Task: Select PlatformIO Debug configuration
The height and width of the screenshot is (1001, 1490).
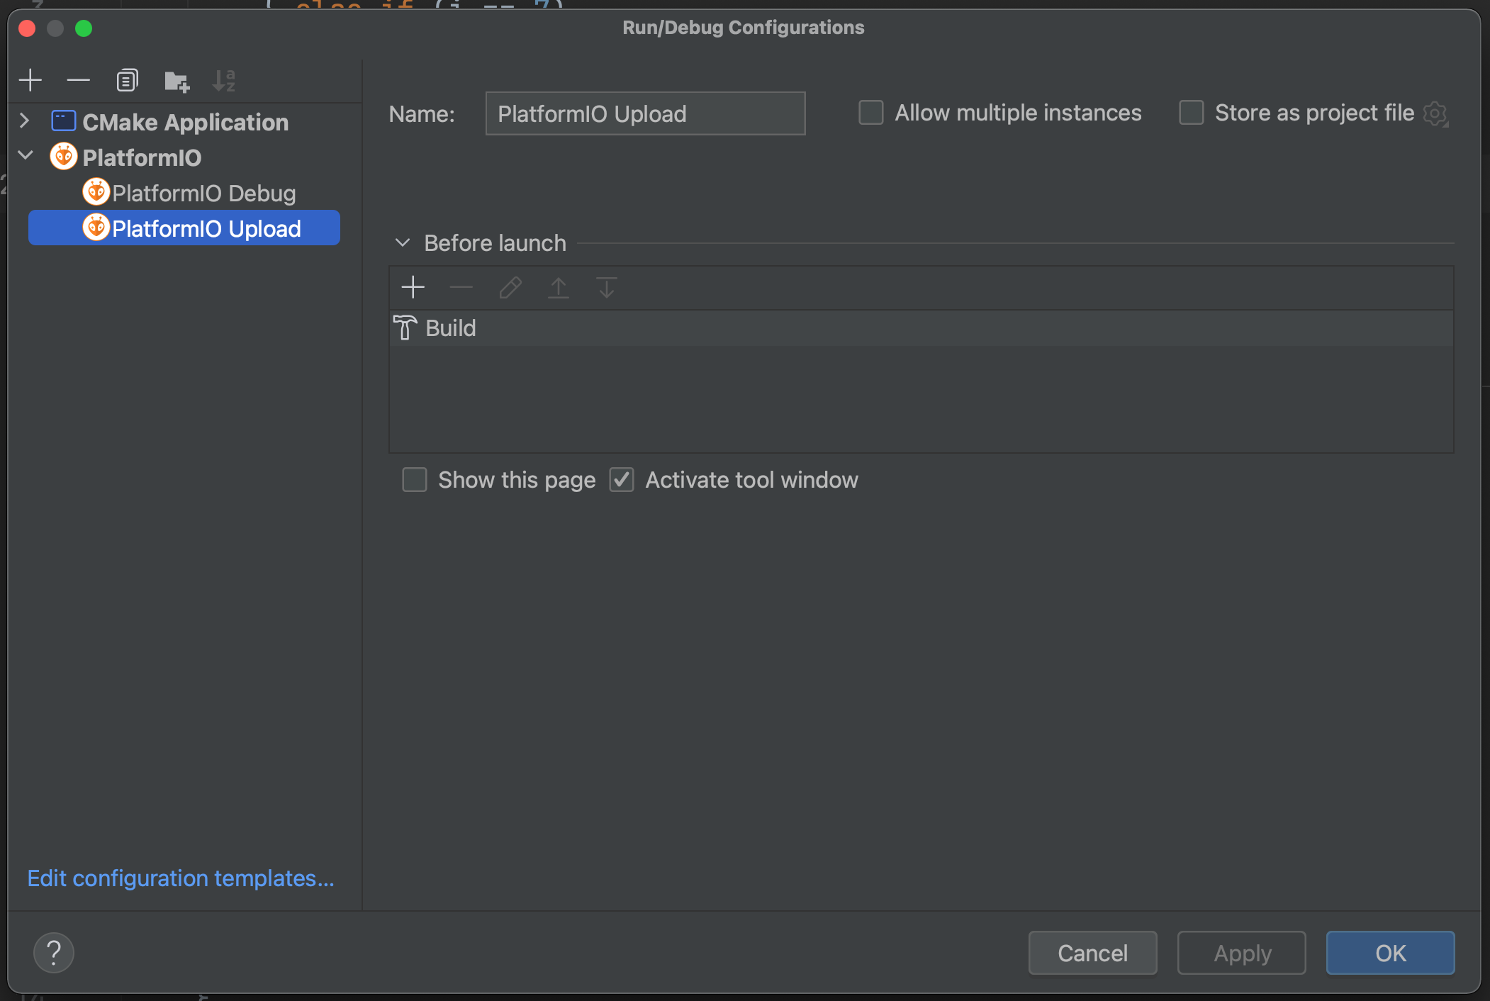Action: click(x=203, y=193)
